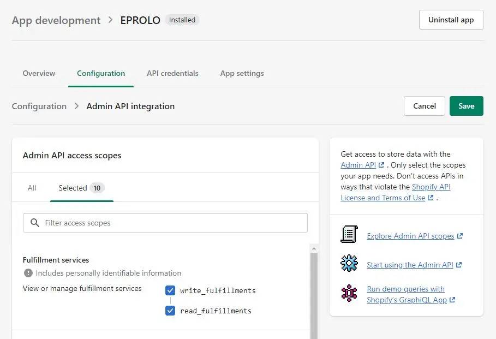Select the Selected 10 scopes tab
This screenshot has width=496, height=339.
tap(82, 188)
